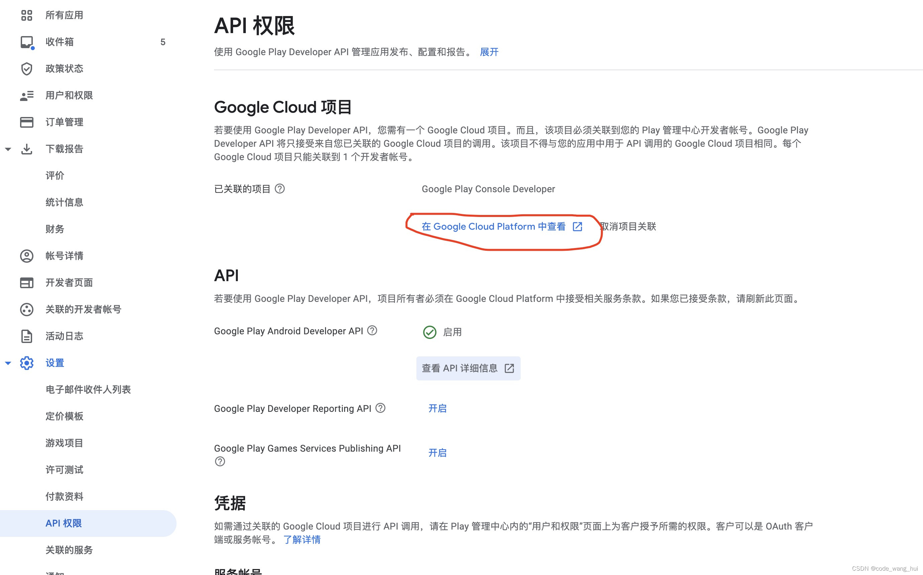The height and width of the screenshot is (575, 923).
Task: Click the 下载报告 download icon
Action: tap(27, 149)
